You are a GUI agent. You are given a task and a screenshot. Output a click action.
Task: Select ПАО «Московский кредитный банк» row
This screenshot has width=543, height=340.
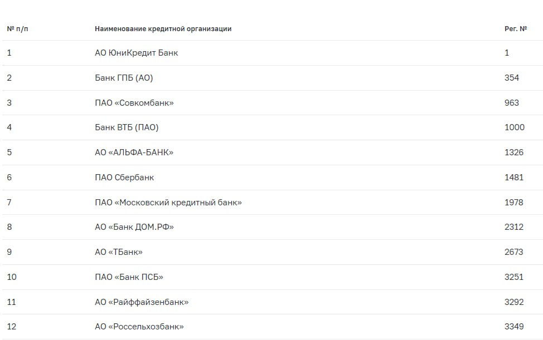click(168, 203)
